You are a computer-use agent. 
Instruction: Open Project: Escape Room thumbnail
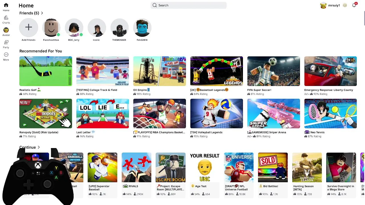[171, 167]
